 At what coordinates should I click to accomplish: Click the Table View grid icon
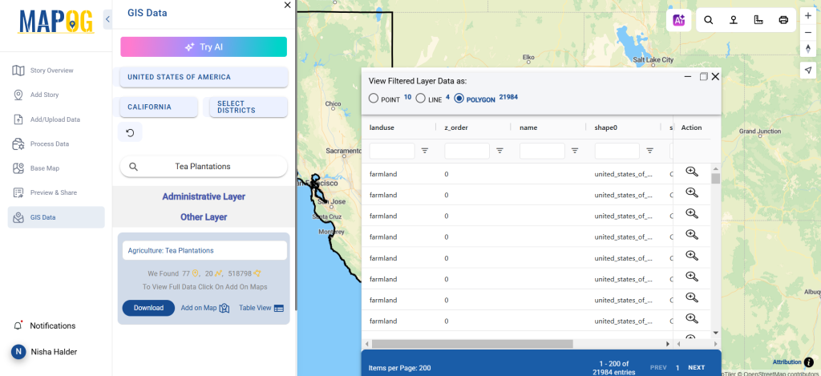pyautogui.click(x=278, y=309)
